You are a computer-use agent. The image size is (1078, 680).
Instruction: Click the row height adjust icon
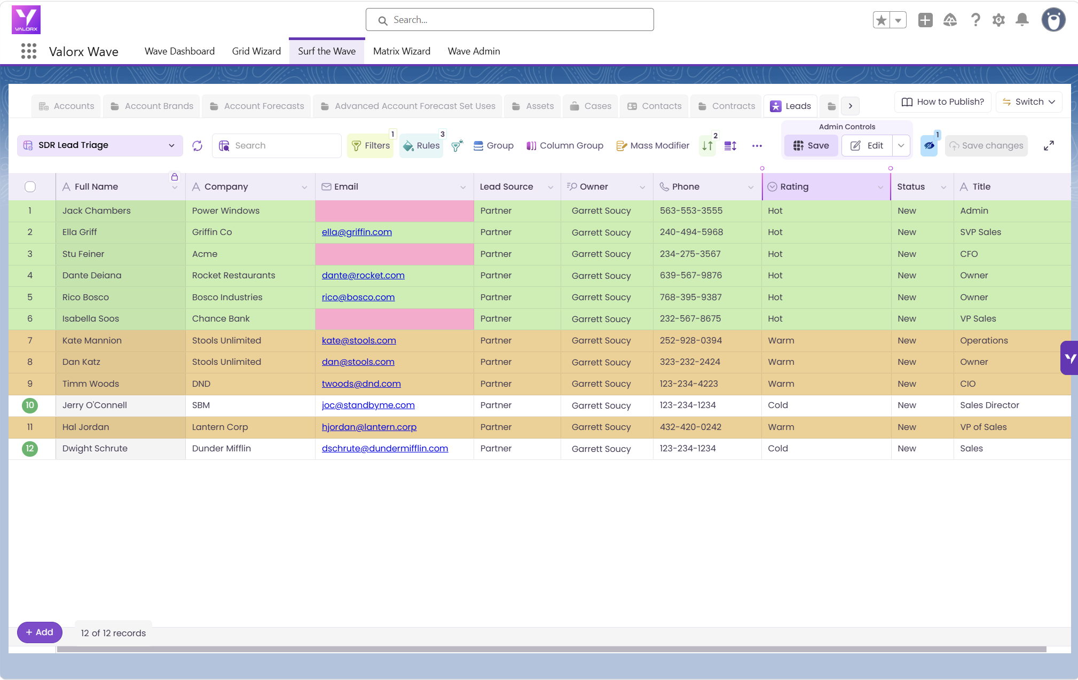pos(730,146)
